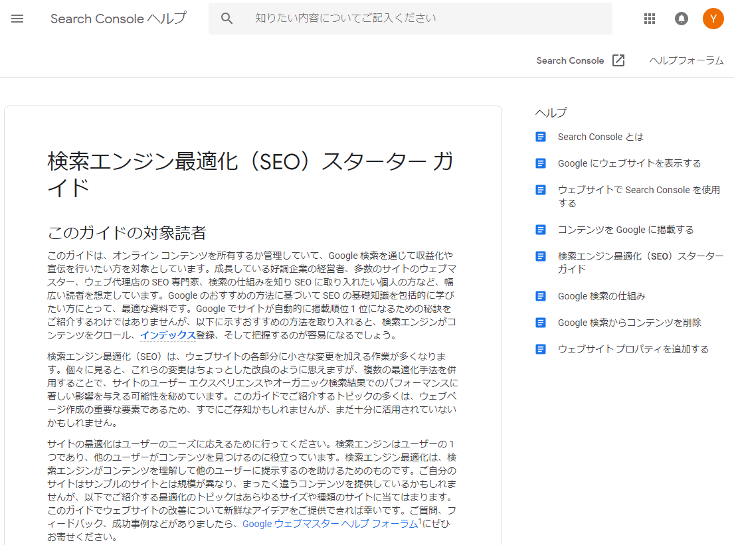
Task: Open ウェブサイト プロパティを追加する article
Action: pos(633,349)
